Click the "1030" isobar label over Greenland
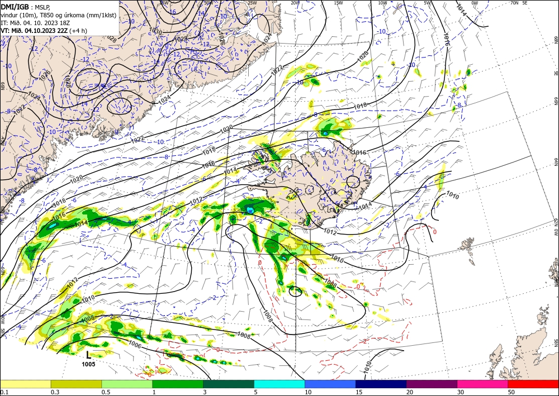The image size is (559, 396). (x=156, y=31)
